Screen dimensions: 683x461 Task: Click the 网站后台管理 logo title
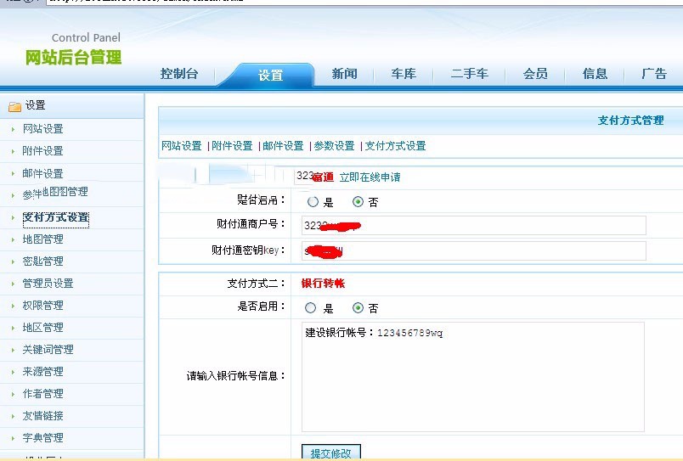(x=74, y=58)
